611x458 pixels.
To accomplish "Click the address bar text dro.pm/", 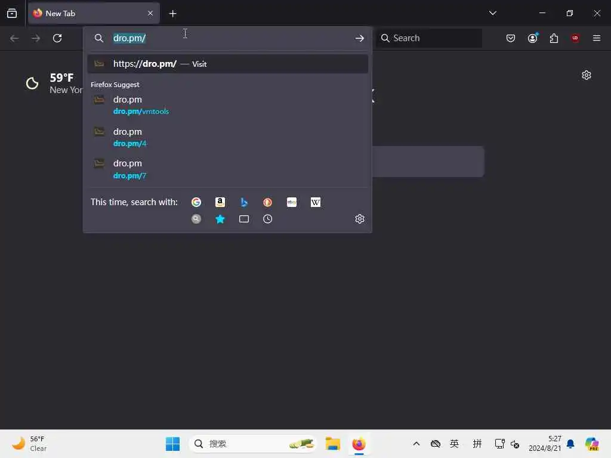I will click(129, 38).
